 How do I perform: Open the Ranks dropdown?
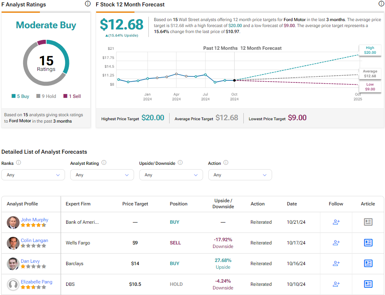pos(33,175)
